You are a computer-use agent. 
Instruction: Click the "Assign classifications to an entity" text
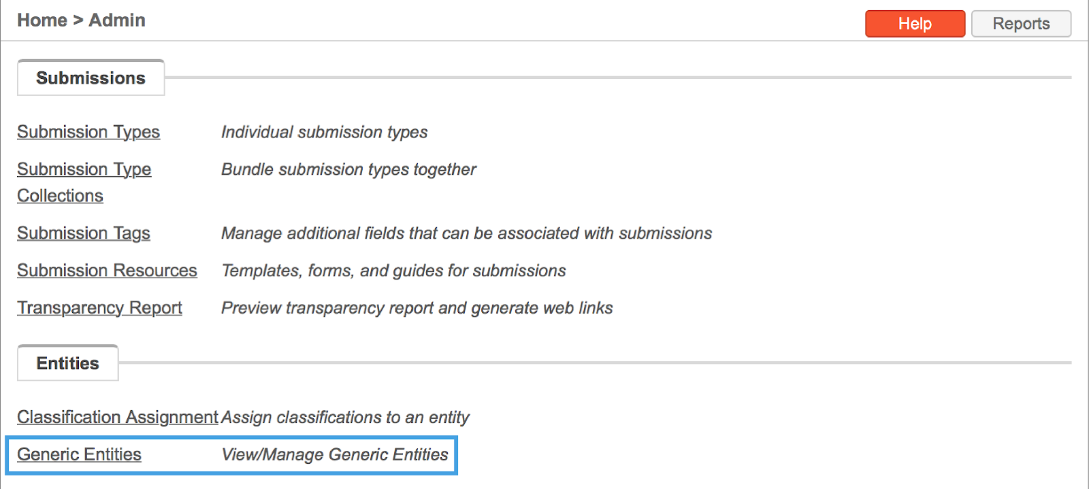[x=346, y=417]
